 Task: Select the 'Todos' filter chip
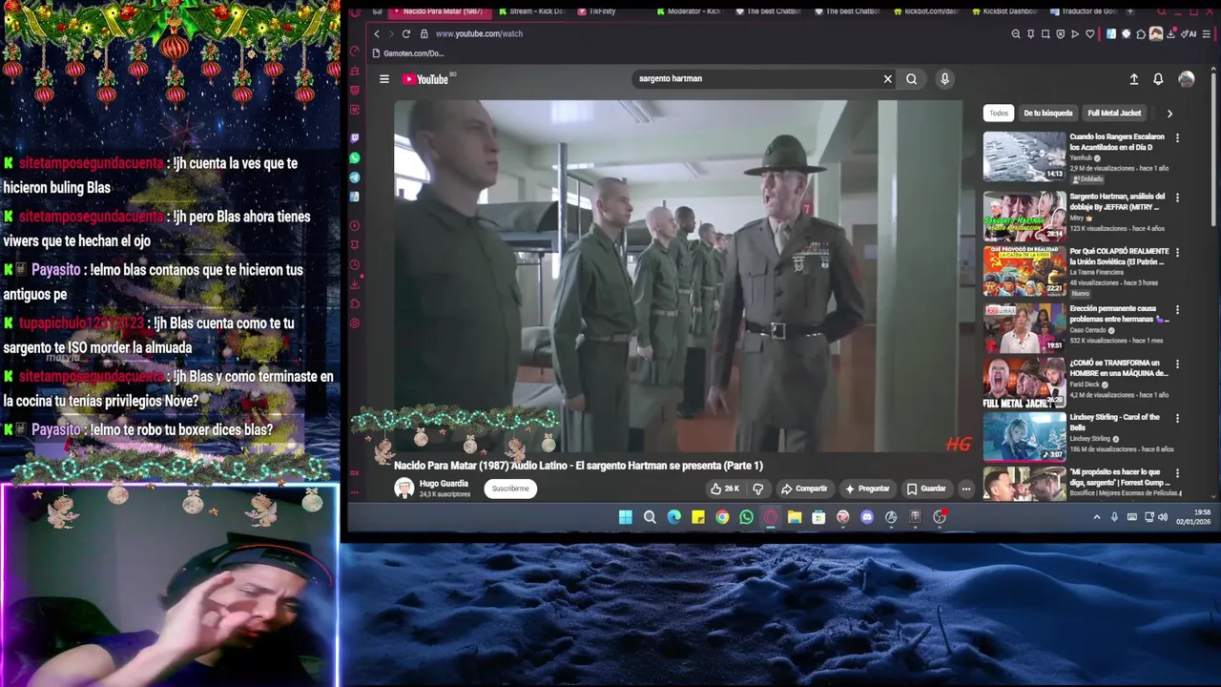point(999,113)
